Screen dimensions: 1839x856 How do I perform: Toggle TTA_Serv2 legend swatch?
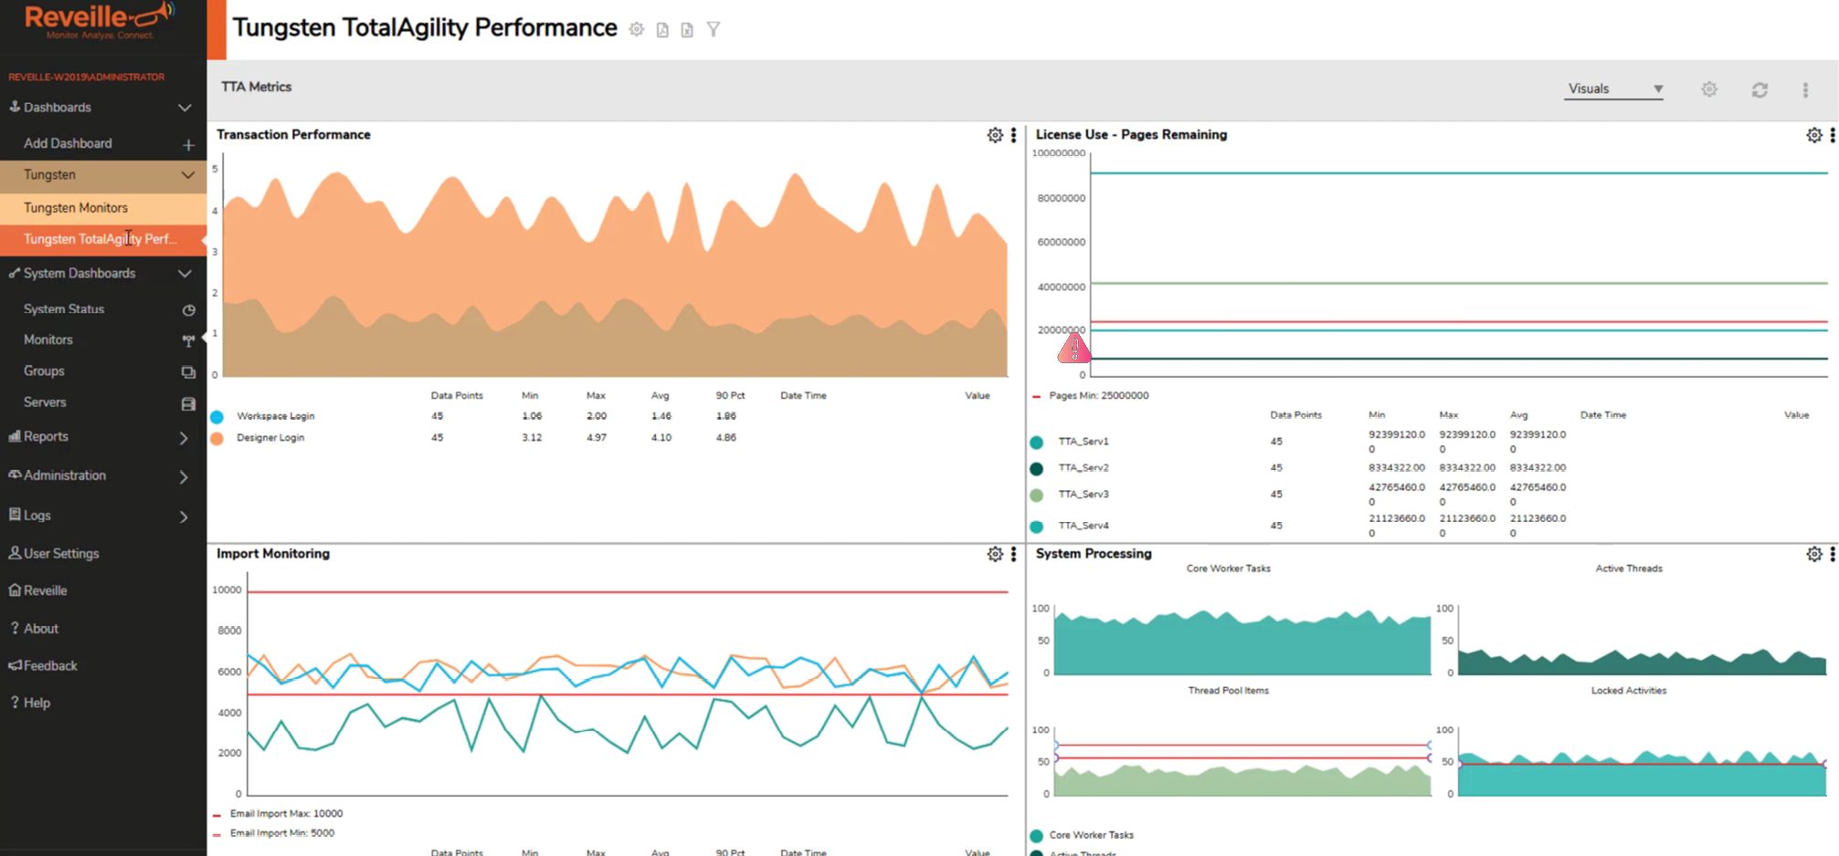pyautogui.click(x=1037, y=469)
